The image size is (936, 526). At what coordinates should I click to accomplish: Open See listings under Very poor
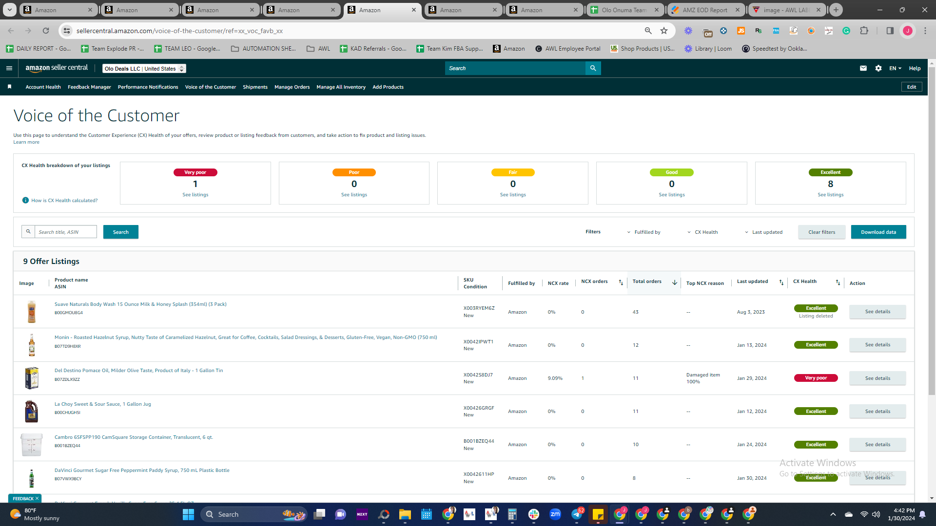[195, 195]
